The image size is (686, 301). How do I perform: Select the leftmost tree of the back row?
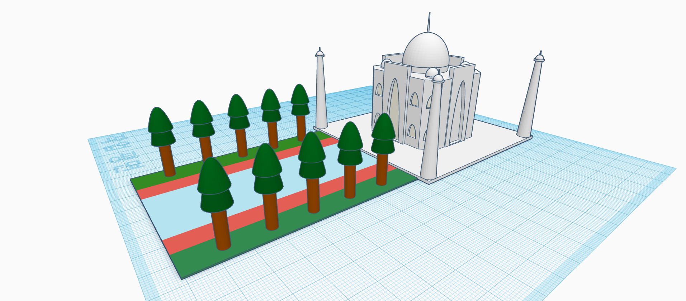[162, 142]
